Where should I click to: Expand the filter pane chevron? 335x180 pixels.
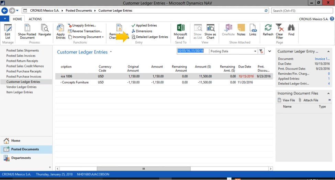coord(270,51)
